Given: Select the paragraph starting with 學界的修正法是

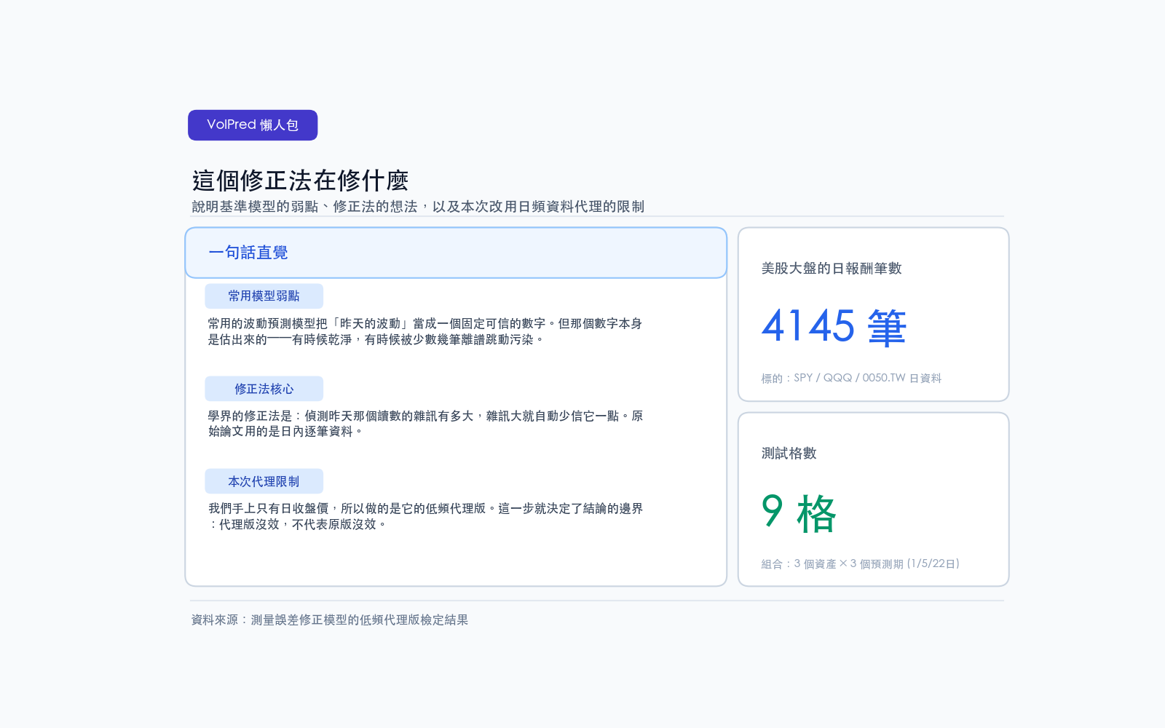Looking at the screenshot, I should [x=425, y=424].
